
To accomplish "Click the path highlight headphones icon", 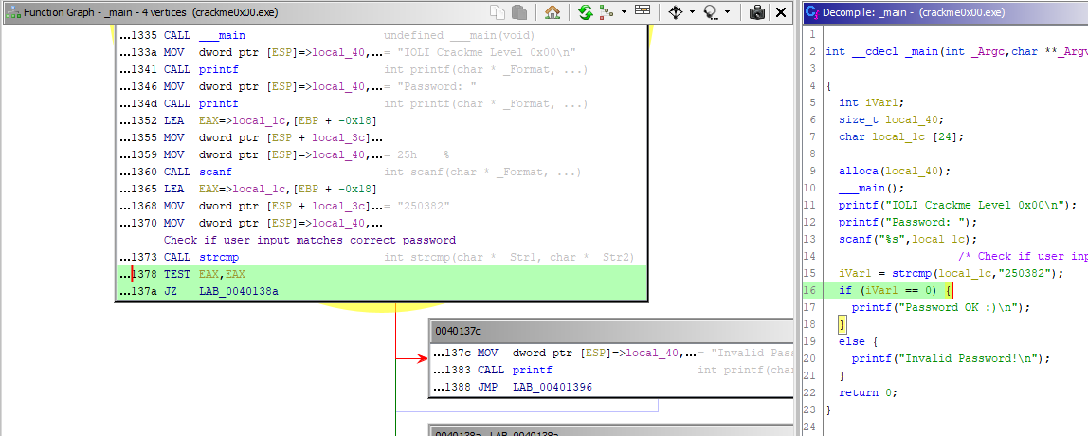I will tap(711, 11).
